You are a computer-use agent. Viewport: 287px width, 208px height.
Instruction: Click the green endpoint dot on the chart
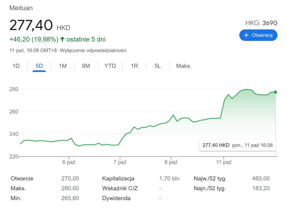coord(276,92)
